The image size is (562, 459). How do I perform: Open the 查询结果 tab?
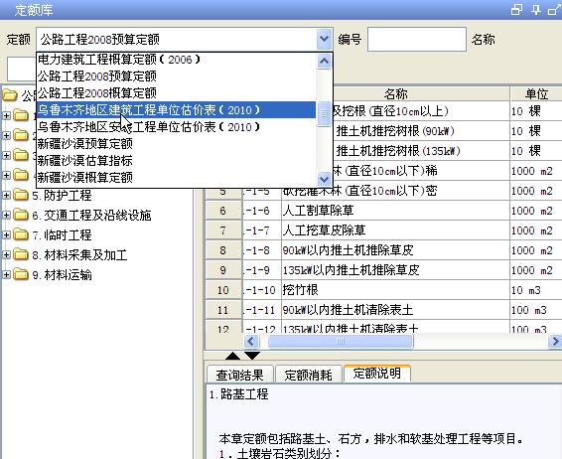click(239, 375)
